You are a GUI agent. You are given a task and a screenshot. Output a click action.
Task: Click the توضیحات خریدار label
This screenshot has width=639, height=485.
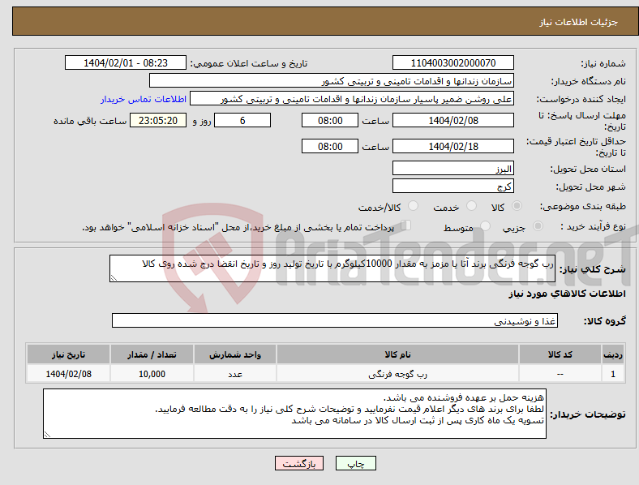588,414
